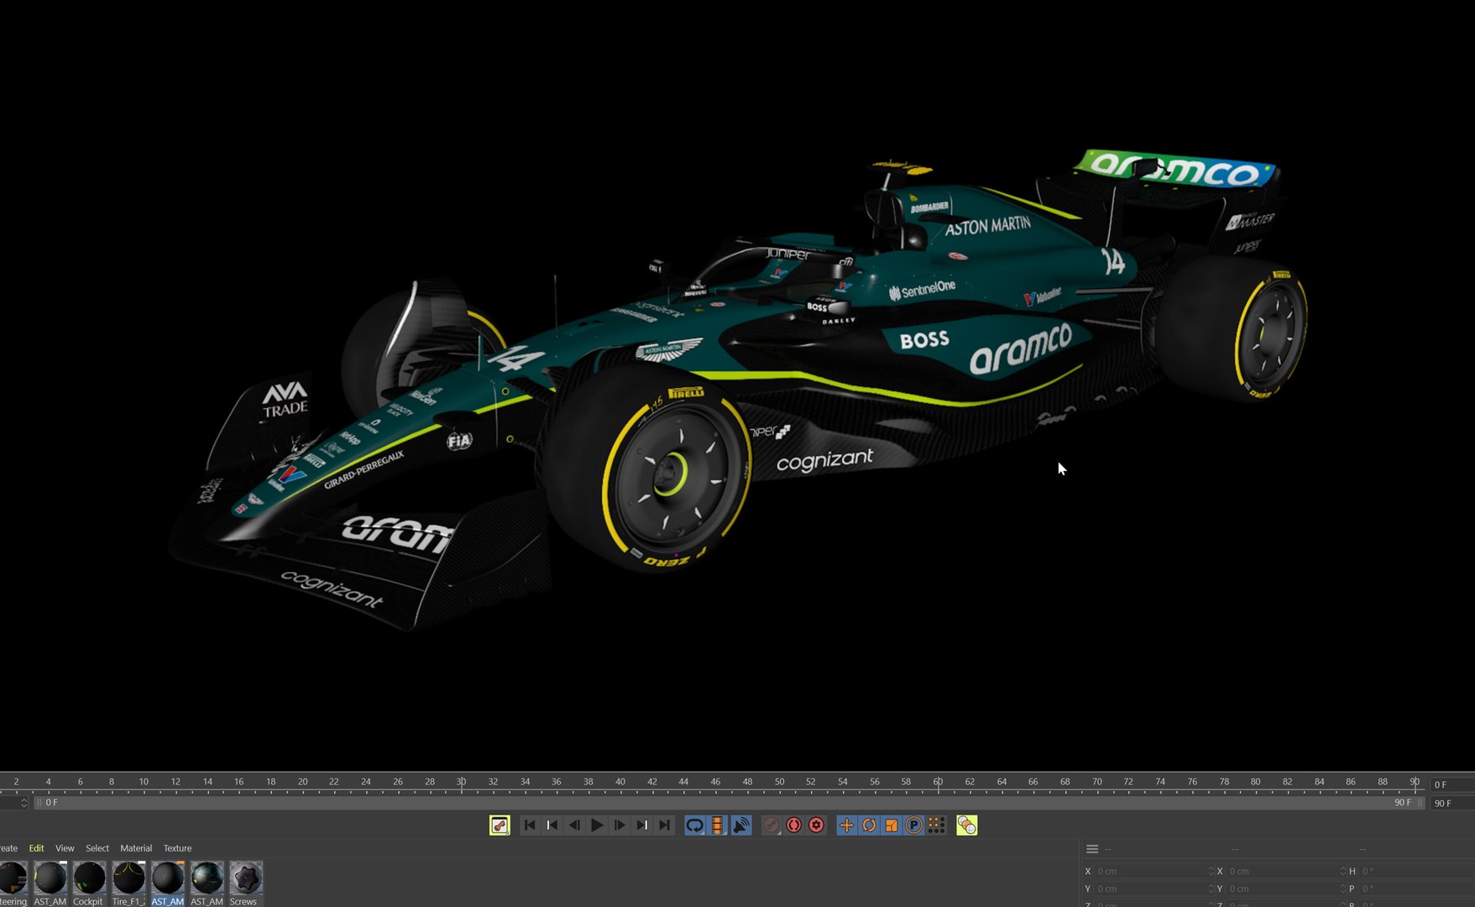Step forward one frame

coord(620,826)
